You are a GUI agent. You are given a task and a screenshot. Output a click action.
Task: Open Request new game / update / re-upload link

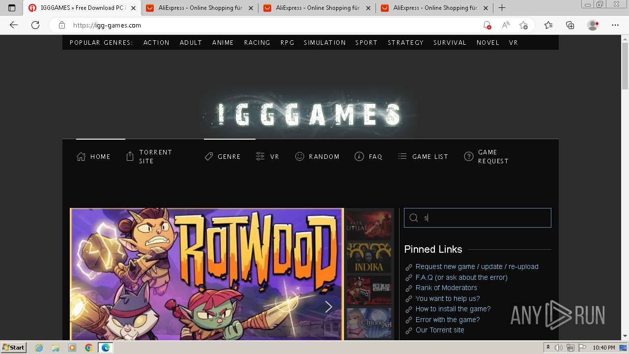pyautogui.click(x=477, y=266)
